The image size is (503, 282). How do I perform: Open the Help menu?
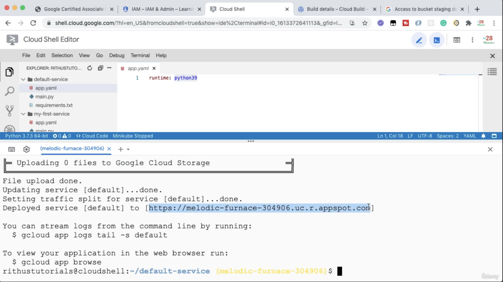pyautogui.click(x=161, y=55)
